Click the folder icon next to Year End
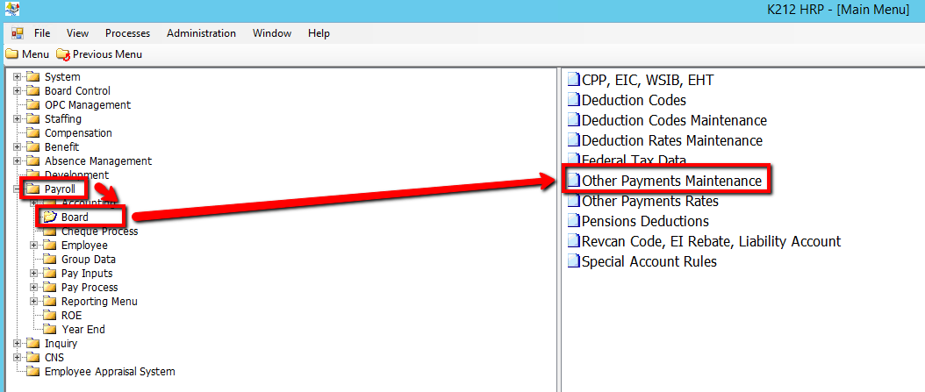Screen dimensions: 925x392 (x=50, y=330)
